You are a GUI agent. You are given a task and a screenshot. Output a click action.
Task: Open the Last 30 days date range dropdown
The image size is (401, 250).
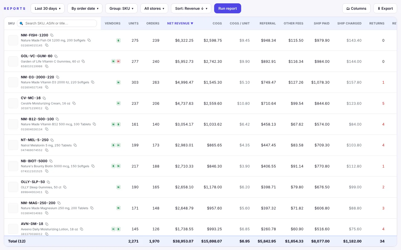(x=48, y=8)
